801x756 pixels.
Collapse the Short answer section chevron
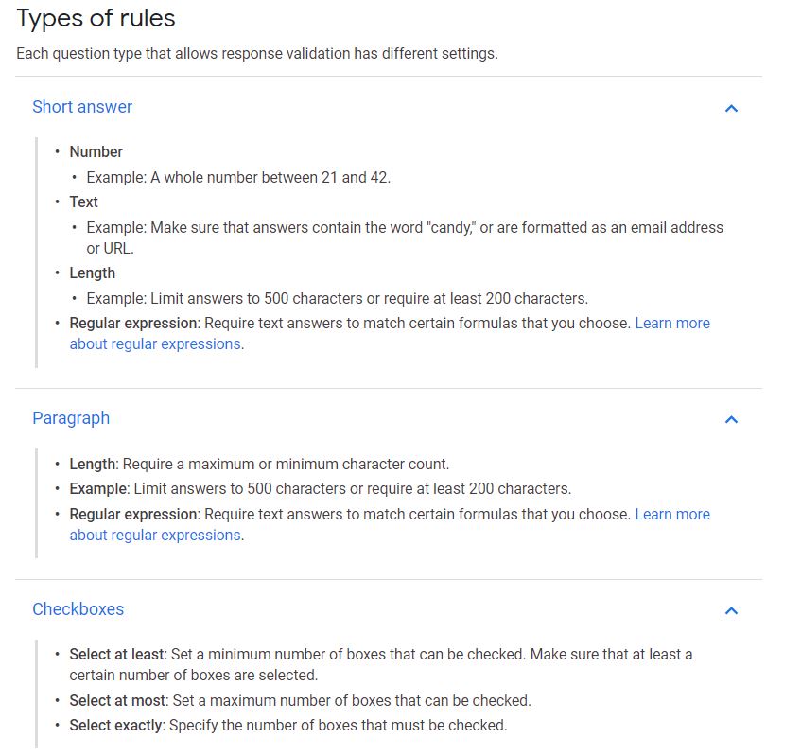coord(730,108)
